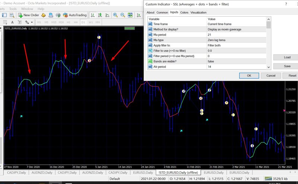
Task: Switch chart to candlesticks mode
Action: (99, 15)
